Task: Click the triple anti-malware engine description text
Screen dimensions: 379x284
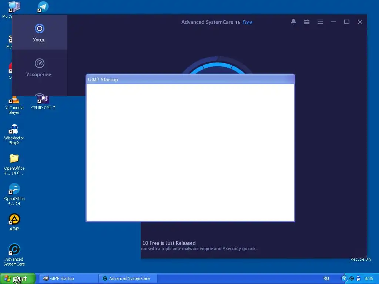Action: (199, 248)
